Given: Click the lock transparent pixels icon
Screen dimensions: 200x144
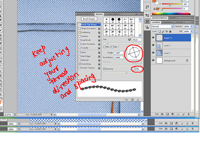Looking at the screenshot, I should coord(160,31).
